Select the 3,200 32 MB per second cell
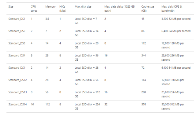Viewport: 196px width, 114px height. 176,19
